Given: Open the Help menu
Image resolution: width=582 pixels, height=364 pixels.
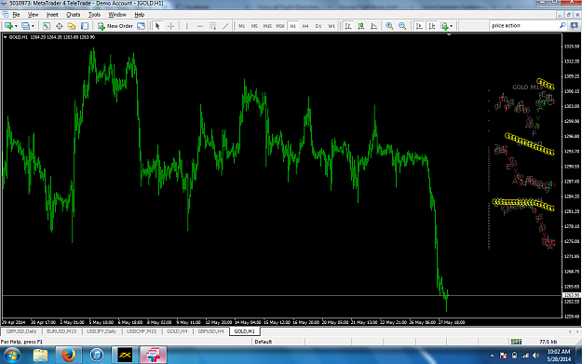Looking at the screenshot, I should point(139,15).
